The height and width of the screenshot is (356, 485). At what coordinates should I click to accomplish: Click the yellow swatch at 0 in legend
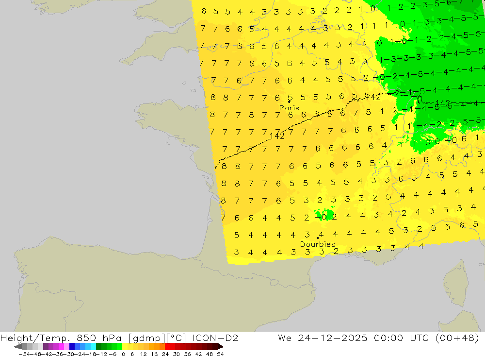click(125, 346)
